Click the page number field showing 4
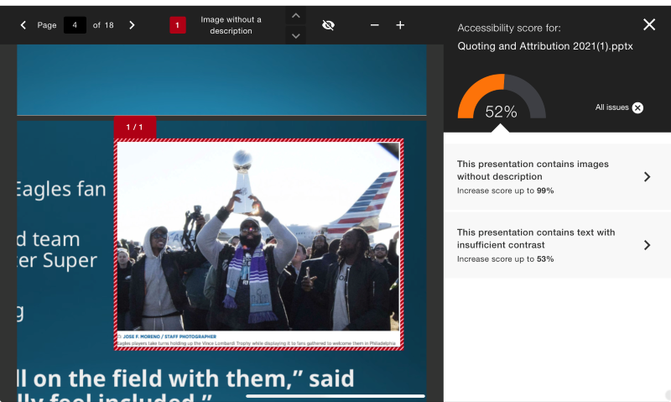The image size is (671, 402). [x=75, y=25]
